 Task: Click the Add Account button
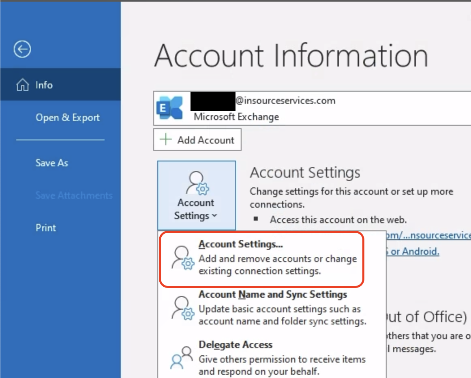click(x=197, y=140)
